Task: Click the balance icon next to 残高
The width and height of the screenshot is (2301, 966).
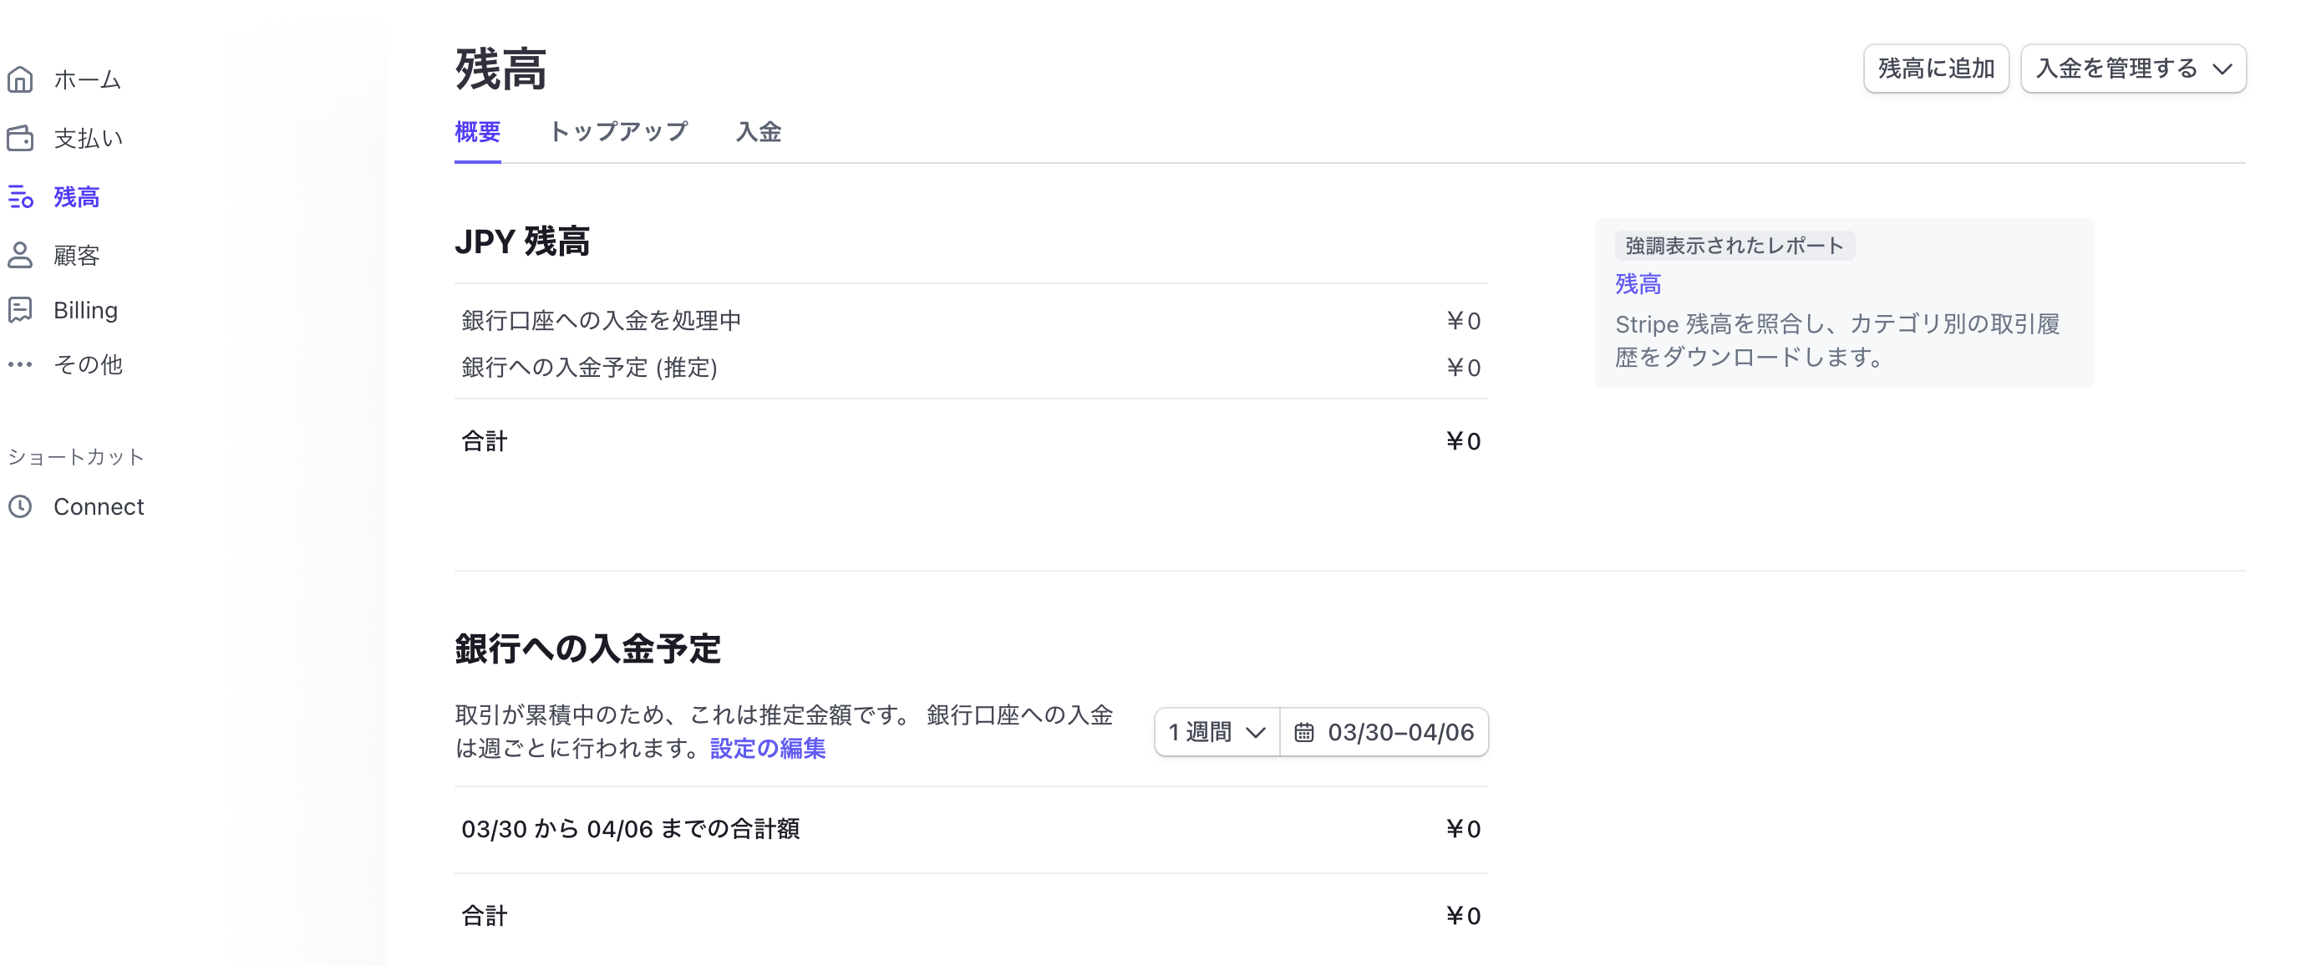Action: point(20,196)
